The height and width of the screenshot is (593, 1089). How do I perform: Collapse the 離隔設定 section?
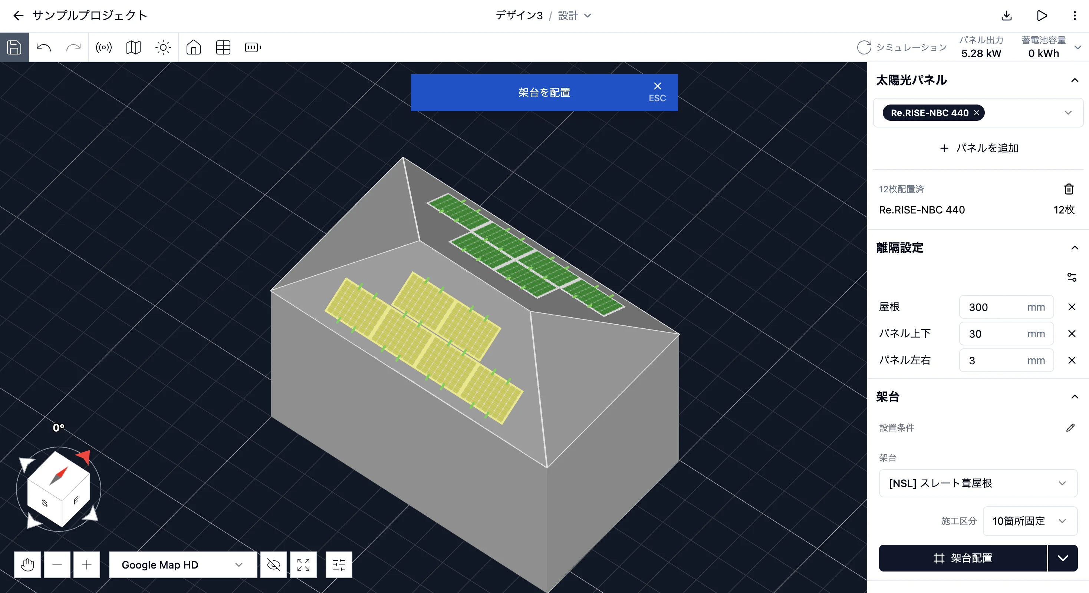tap(1075, 248)
